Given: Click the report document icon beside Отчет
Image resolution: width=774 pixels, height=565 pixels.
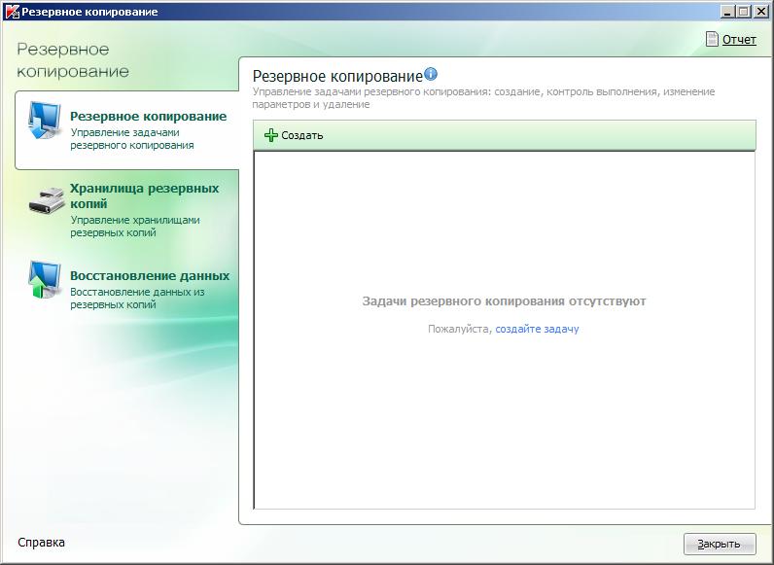Looking at the screenshot, I should click(x=712, y=39).
